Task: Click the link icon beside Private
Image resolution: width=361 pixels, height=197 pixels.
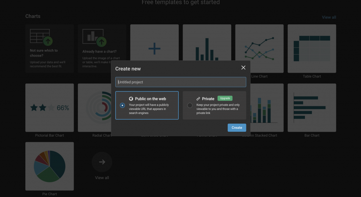Action: tap(198, 99)
